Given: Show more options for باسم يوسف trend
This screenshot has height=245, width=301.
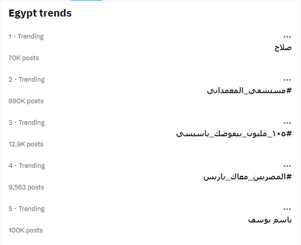Looking at the screenshot, I should 287,209.
